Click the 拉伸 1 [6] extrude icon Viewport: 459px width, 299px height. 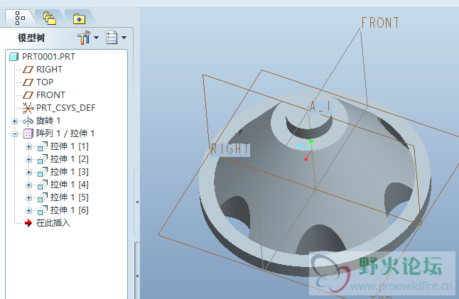coord(43,210)
